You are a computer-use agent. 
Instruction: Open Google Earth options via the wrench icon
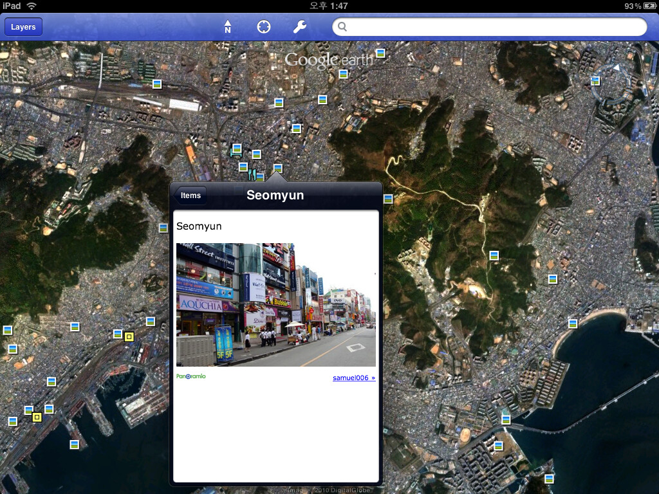(299, 27)
